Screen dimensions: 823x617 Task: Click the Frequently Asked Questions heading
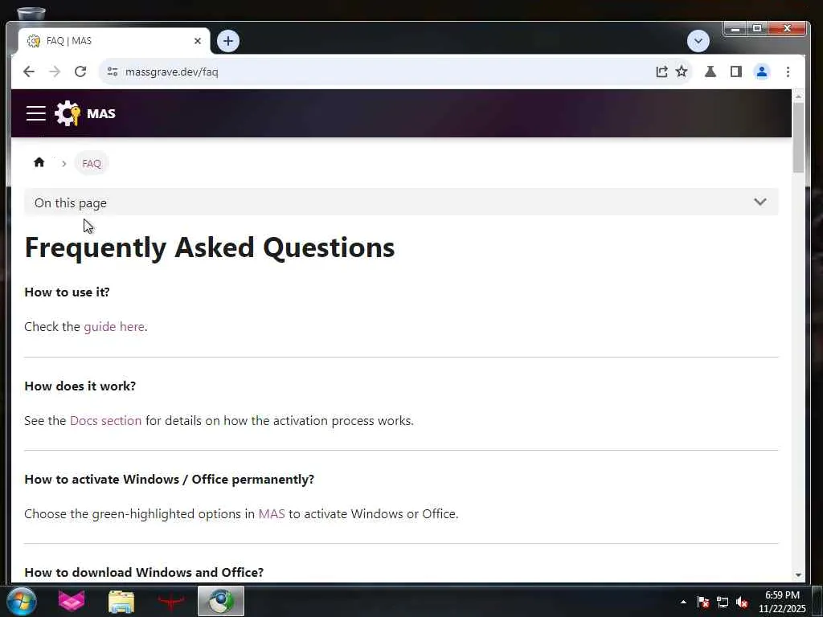click(210, 247)
